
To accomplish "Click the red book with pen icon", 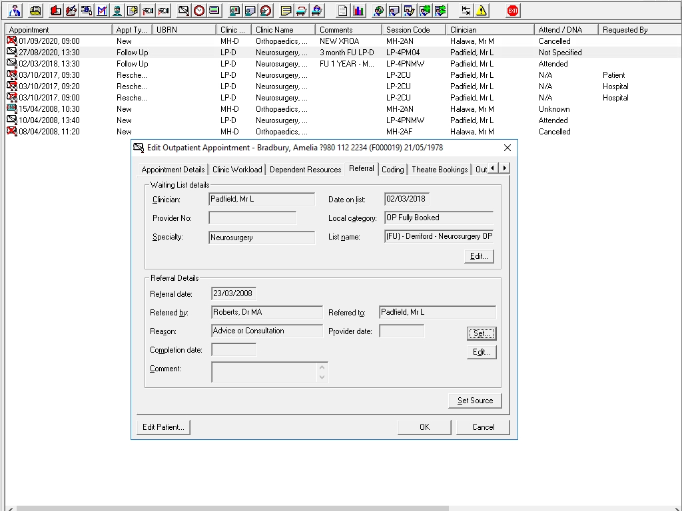I will click(71, 11).
